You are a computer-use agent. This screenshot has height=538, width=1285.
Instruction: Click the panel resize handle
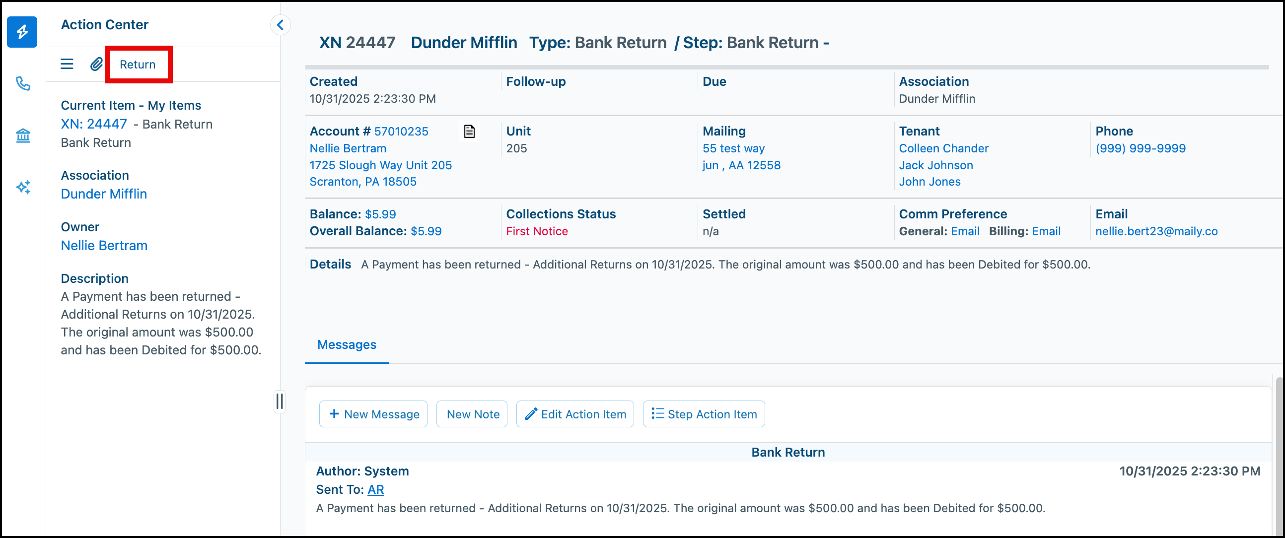[280, 402]
